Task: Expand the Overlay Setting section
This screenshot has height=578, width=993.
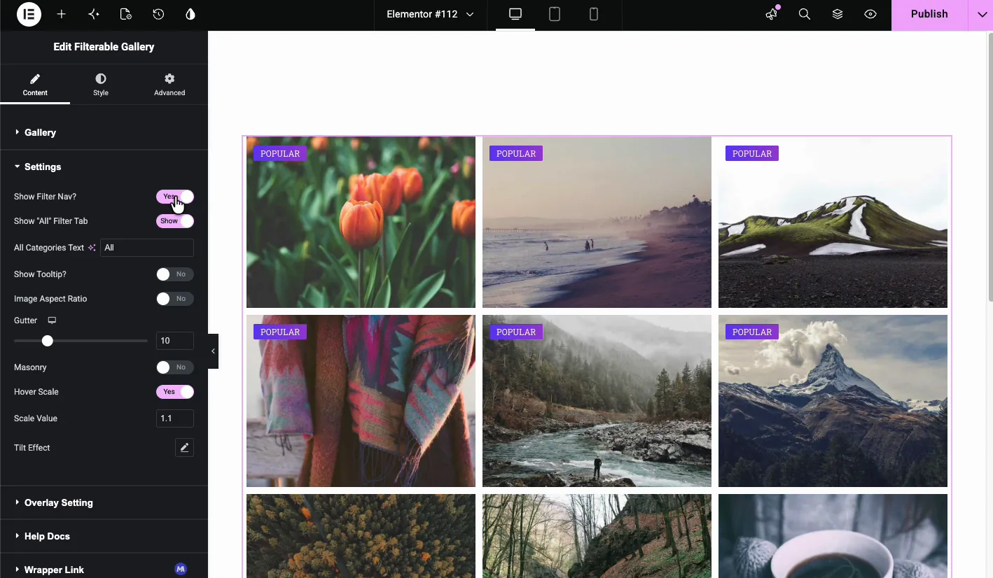Action: [x=104, y=502]
